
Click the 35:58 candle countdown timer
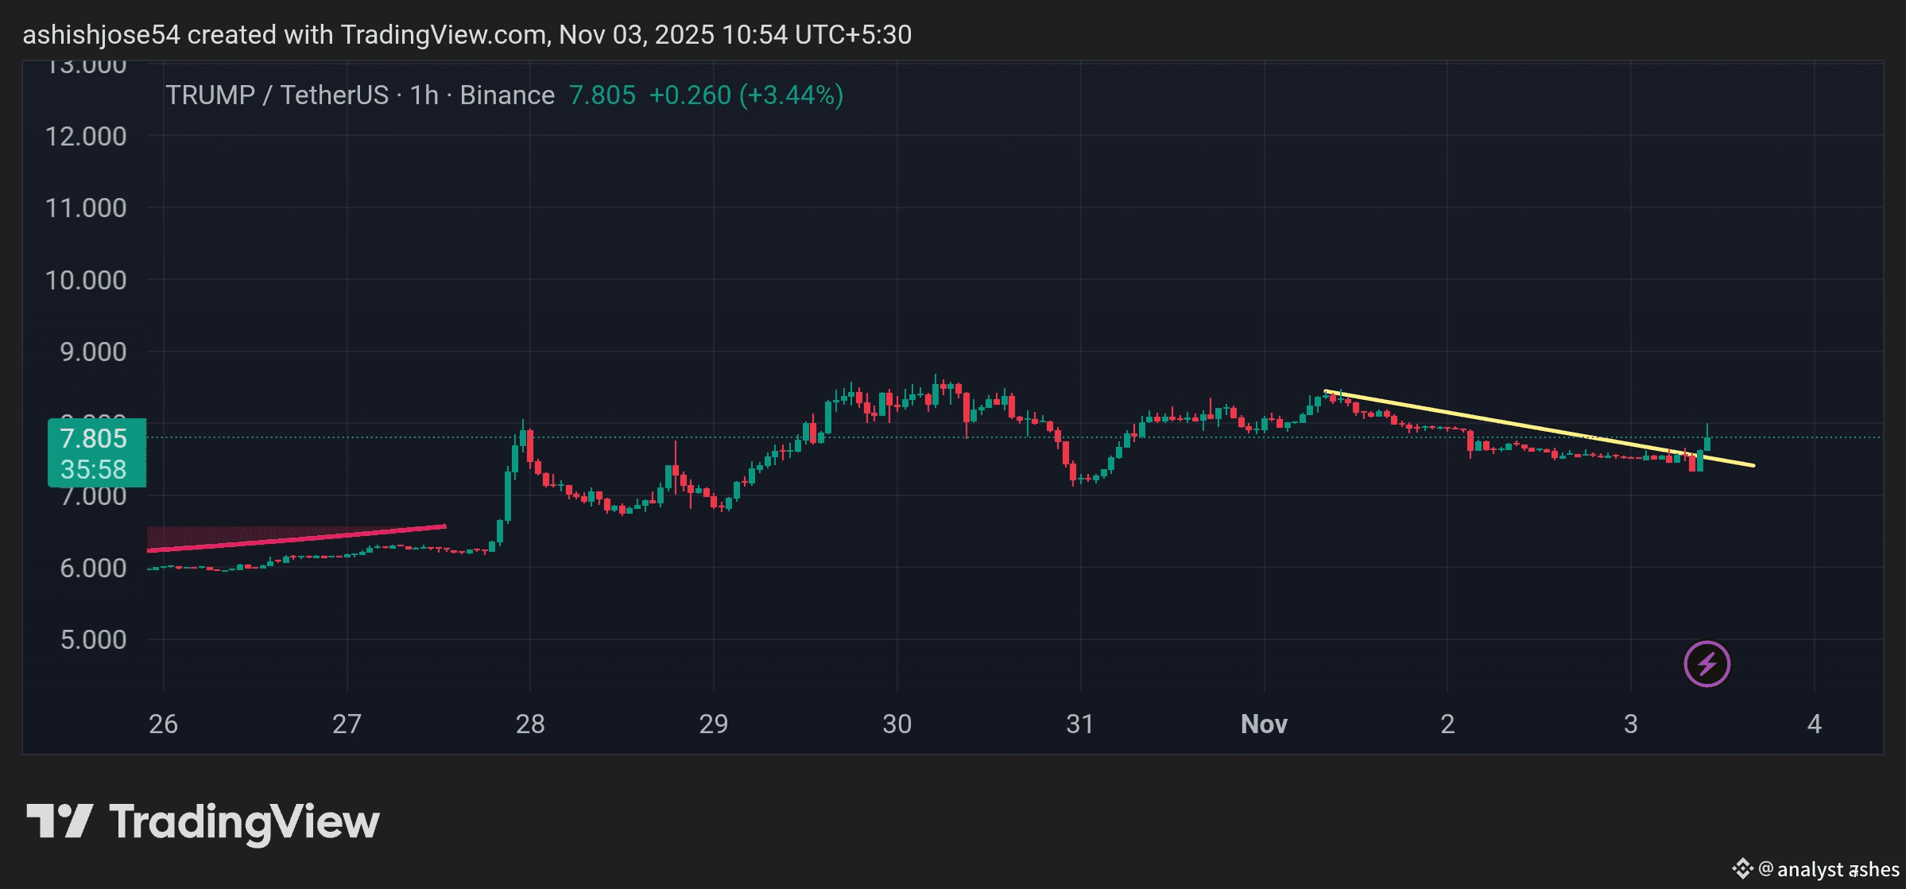[94, 469]
